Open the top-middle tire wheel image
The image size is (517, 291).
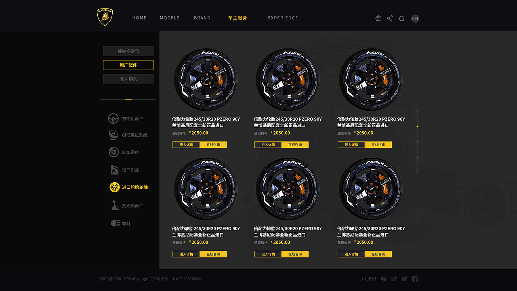pyautogui.click(x=288, y=80)
